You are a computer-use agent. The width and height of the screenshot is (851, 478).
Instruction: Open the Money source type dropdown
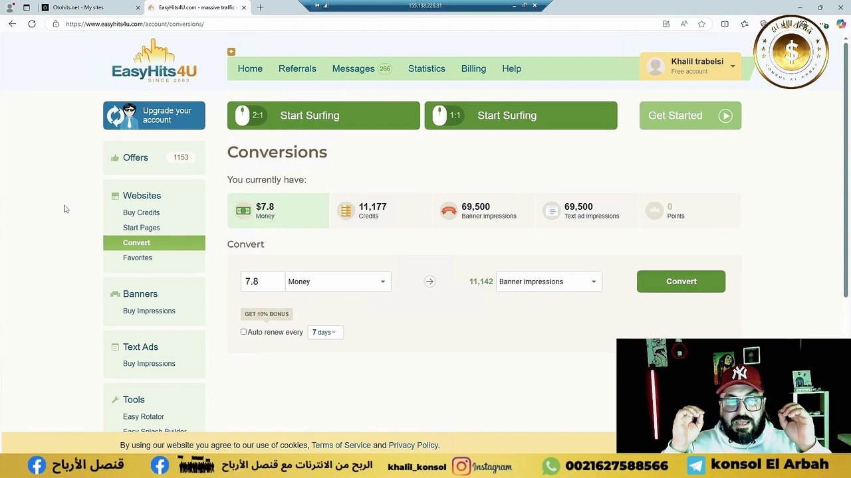[x=338, y=281]
